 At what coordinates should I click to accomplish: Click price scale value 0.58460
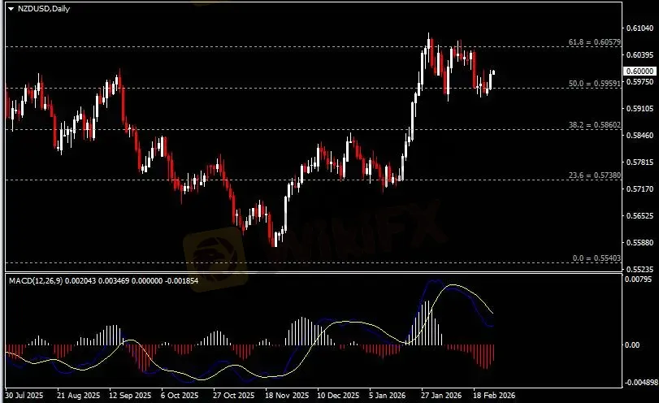[639, 136]
